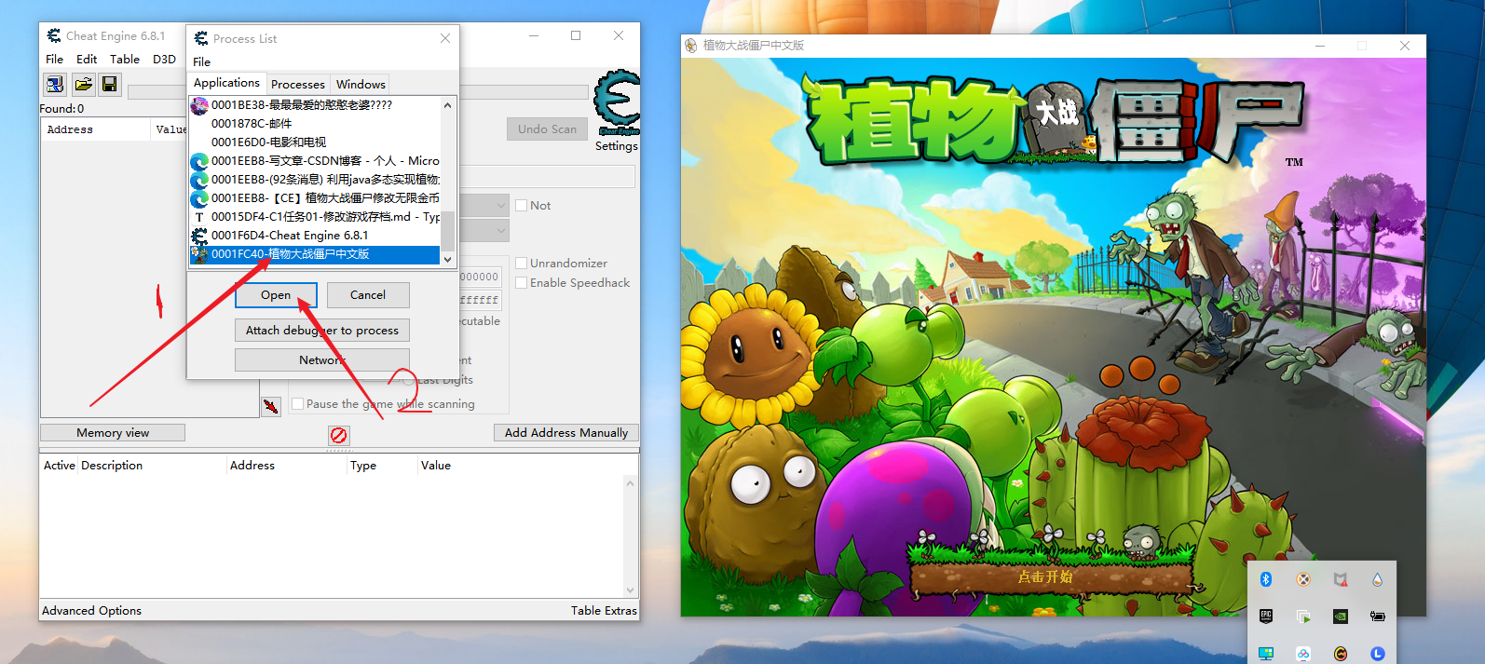The image size is (1485, 664).
Task: Click the address table scrollbar down arrow
Action: tap(630, 589)
